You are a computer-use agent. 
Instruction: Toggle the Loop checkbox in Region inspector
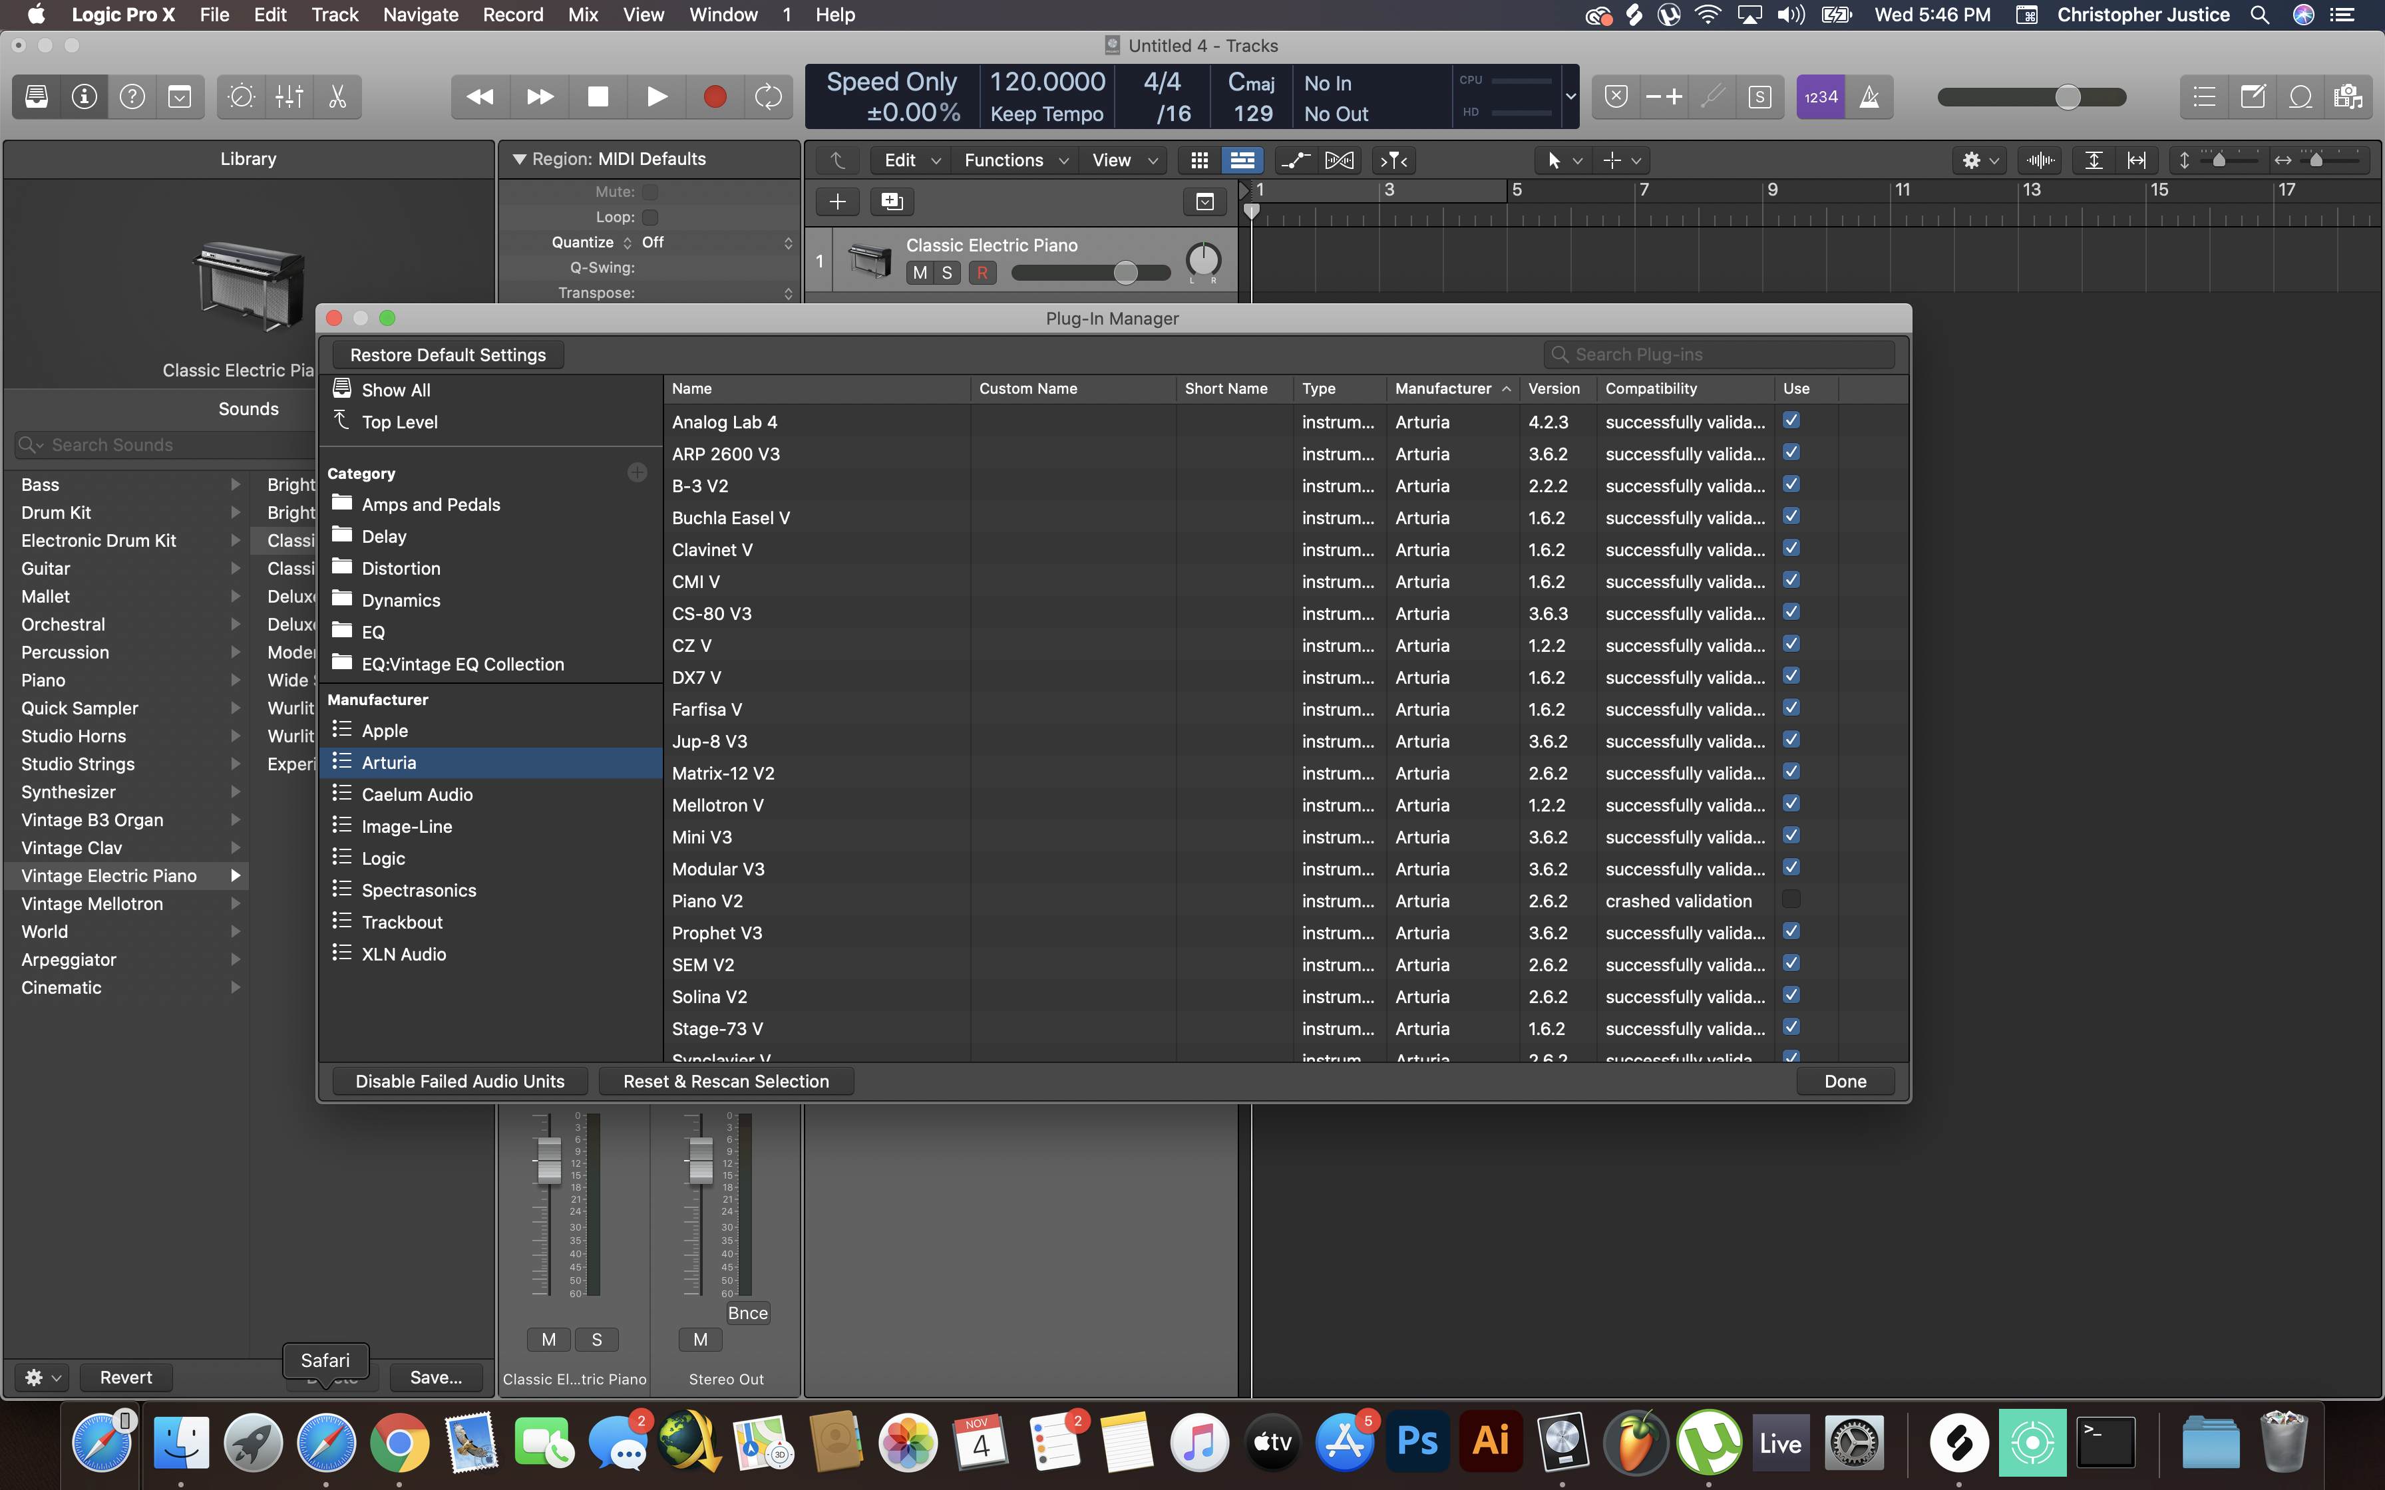(x=649, y=217)
